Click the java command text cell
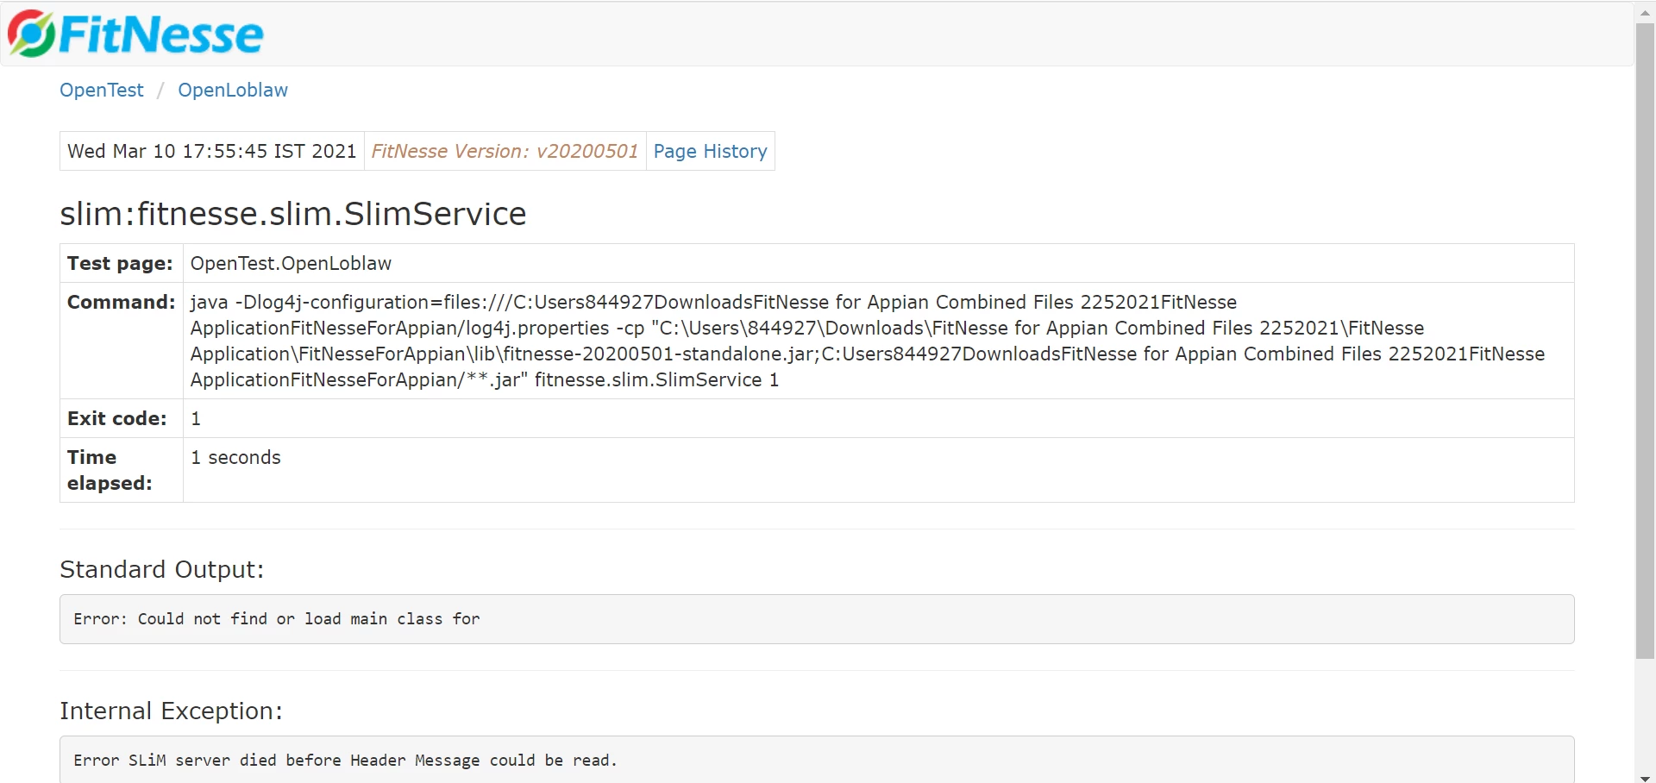1656x783 pixels. [878, 341]
